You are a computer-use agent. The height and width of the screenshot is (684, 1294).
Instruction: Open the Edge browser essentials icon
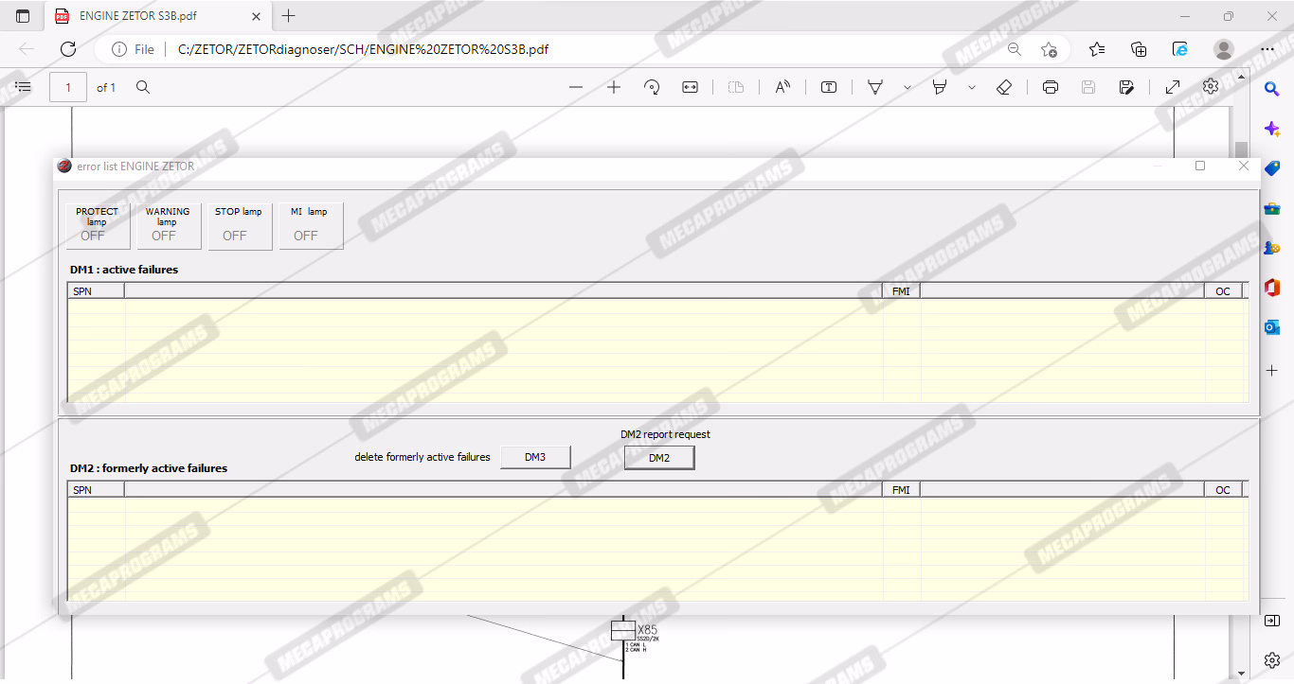tap(1180, 49)
